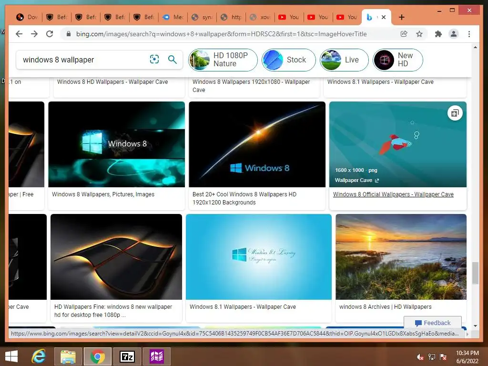
Task: Click the network tray icon
Action: click(x=432, y=357)
